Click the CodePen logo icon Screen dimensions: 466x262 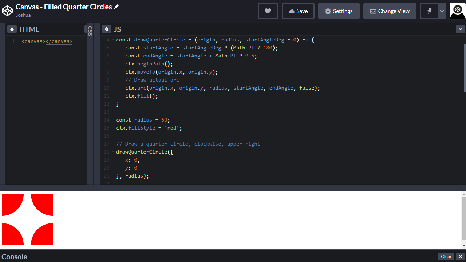coord(7,11)
